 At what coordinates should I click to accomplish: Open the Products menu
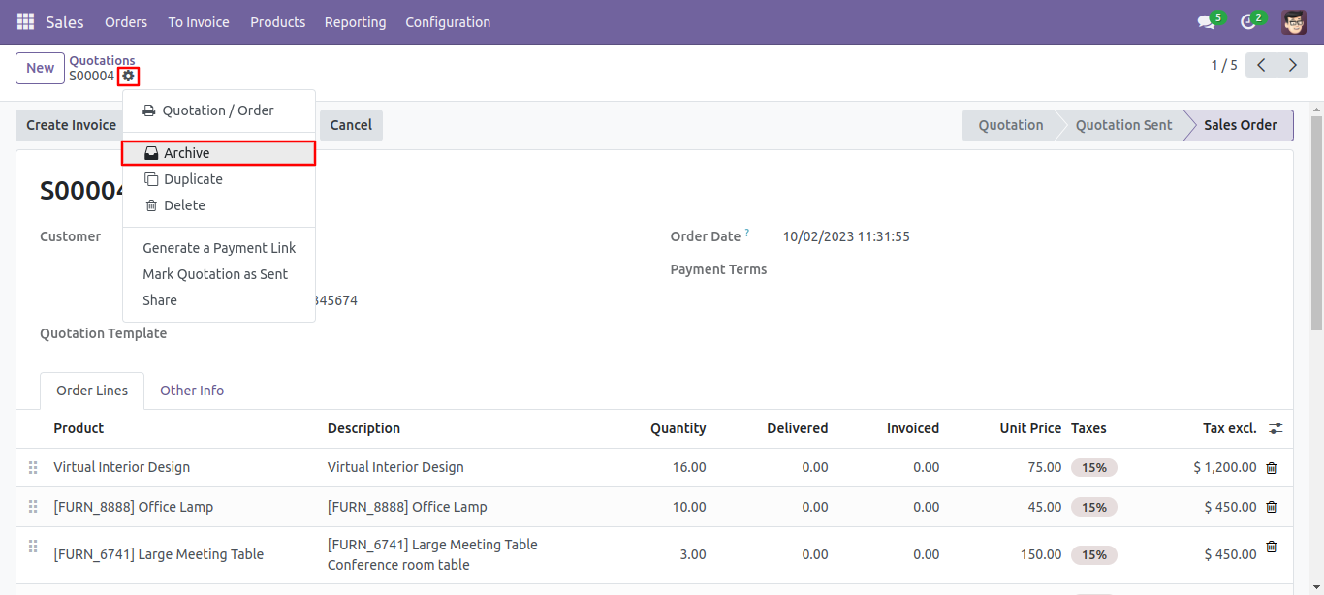point(278,21)
